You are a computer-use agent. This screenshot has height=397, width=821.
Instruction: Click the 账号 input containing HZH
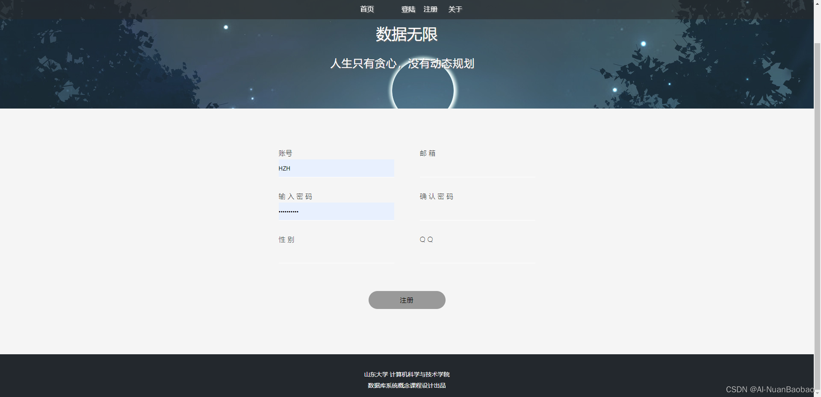click(x=336, y=168)
